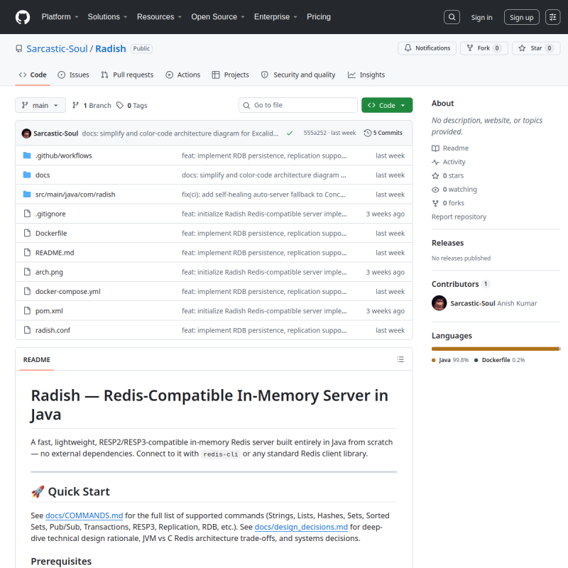Click the file icon next to Dockerfile
Screen dimensions: 568x568
tap(27, 233)
